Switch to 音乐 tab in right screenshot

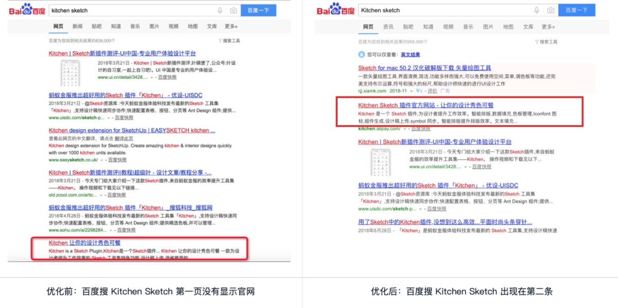468,27
